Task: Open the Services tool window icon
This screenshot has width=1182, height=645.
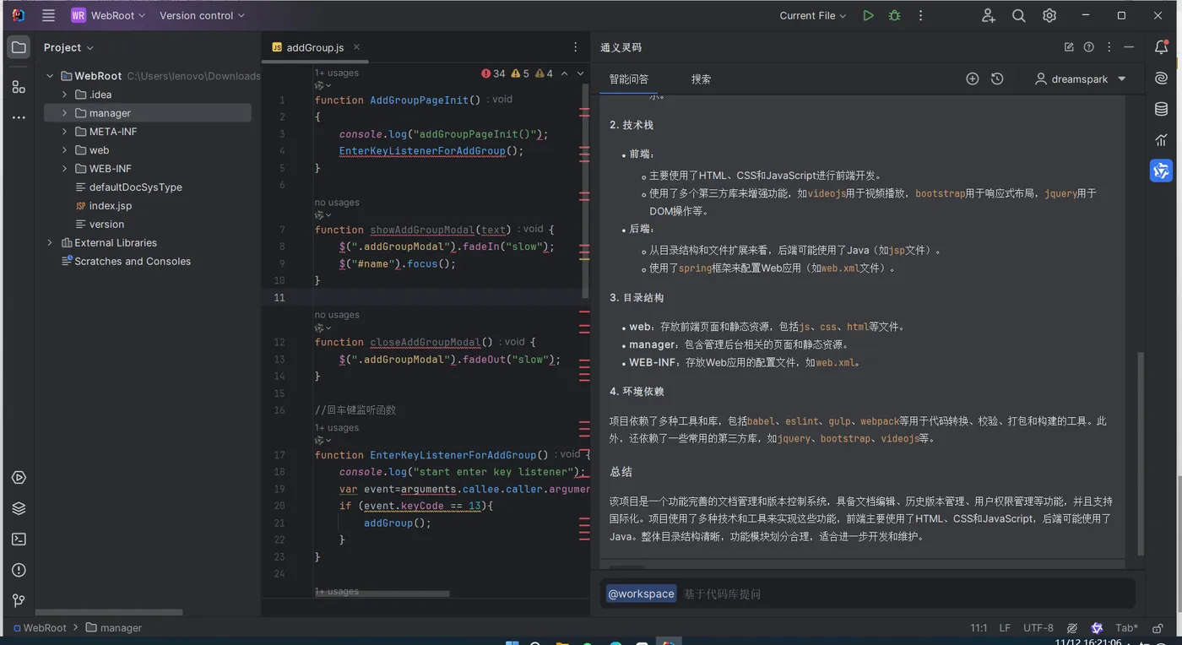Action: click(19, 478)
